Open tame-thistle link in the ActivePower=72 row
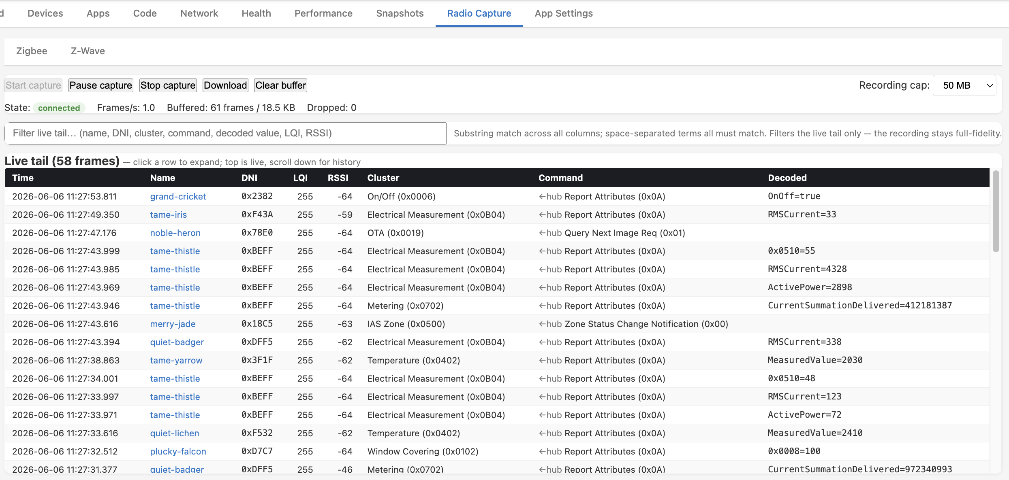Viewport: 1009px width, 480px height. (175, 415)
